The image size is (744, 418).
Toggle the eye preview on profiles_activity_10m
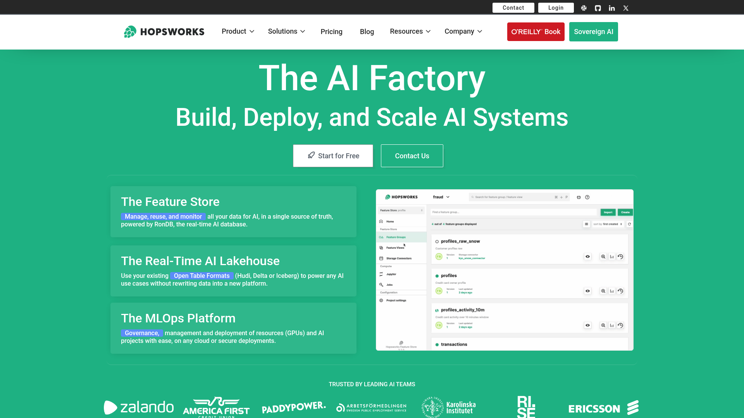click(x=587, y=325)
